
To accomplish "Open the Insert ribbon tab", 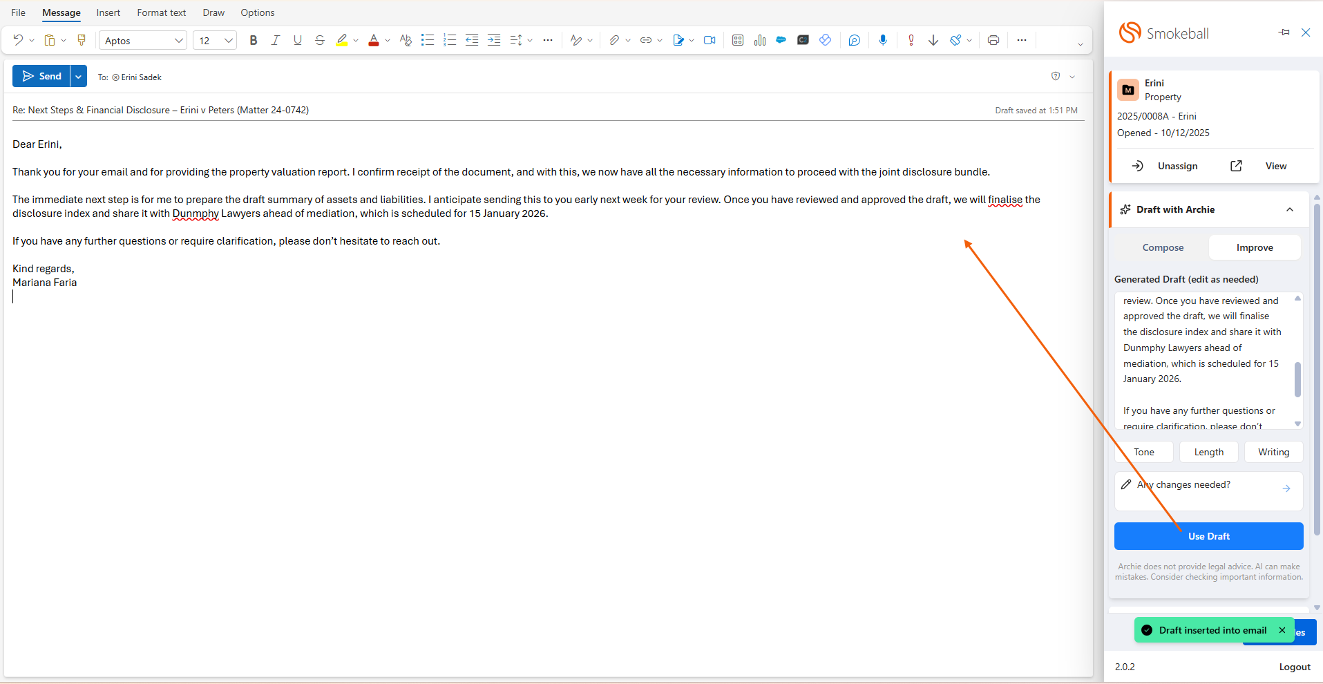I will (108, 12).
